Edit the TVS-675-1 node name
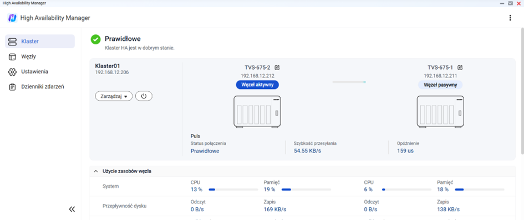Image resolution: width=524 pixels, height=220 pixels. [x=460, y=67]
